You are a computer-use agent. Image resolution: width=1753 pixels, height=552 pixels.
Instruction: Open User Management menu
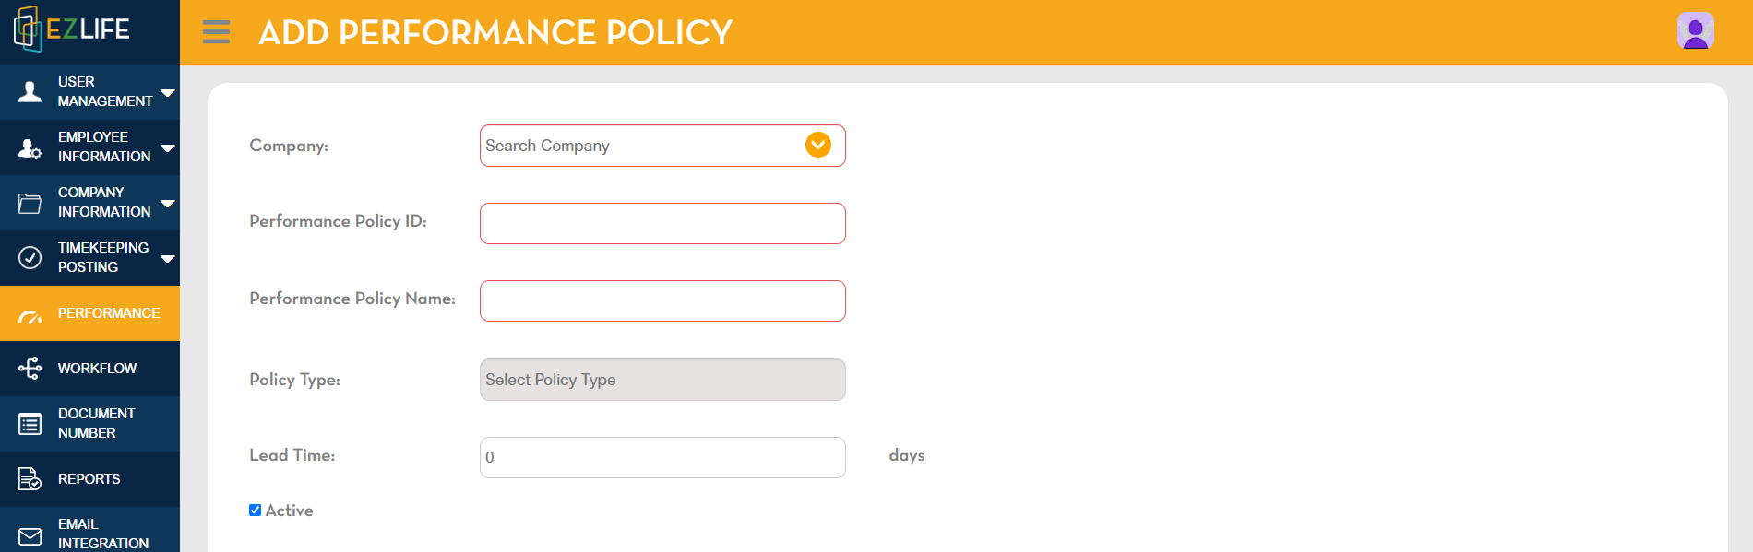pos(89,92)
